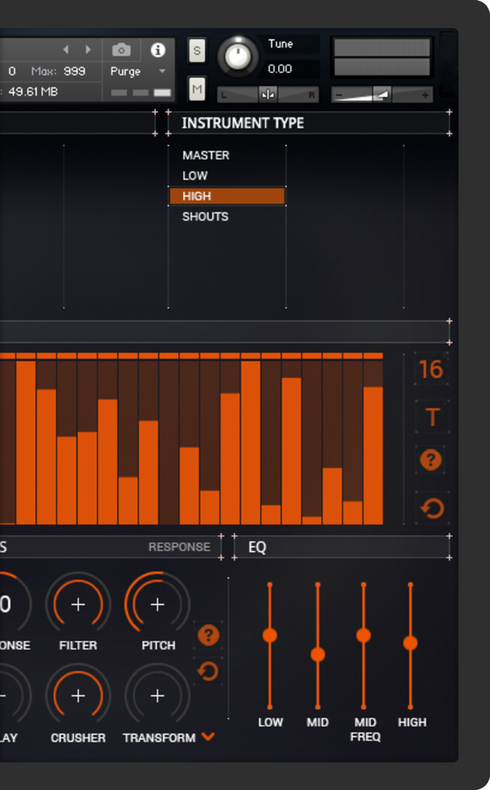
Task: Click the EQ section header
Action: 341,547
